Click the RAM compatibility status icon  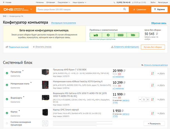click(120, 35)
